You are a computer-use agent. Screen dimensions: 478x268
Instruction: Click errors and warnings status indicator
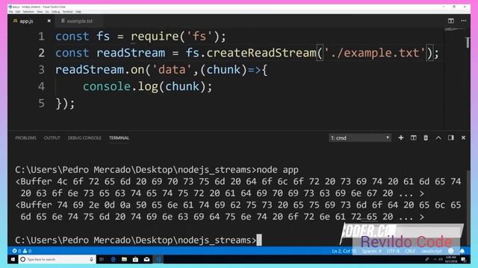click(22, 251)
